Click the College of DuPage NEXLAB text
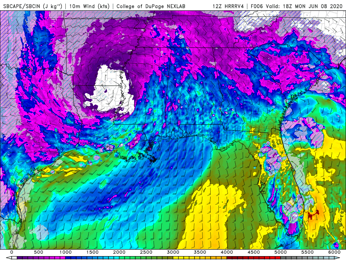The width and height of the screenshot is (346, 260). [151, 6]
